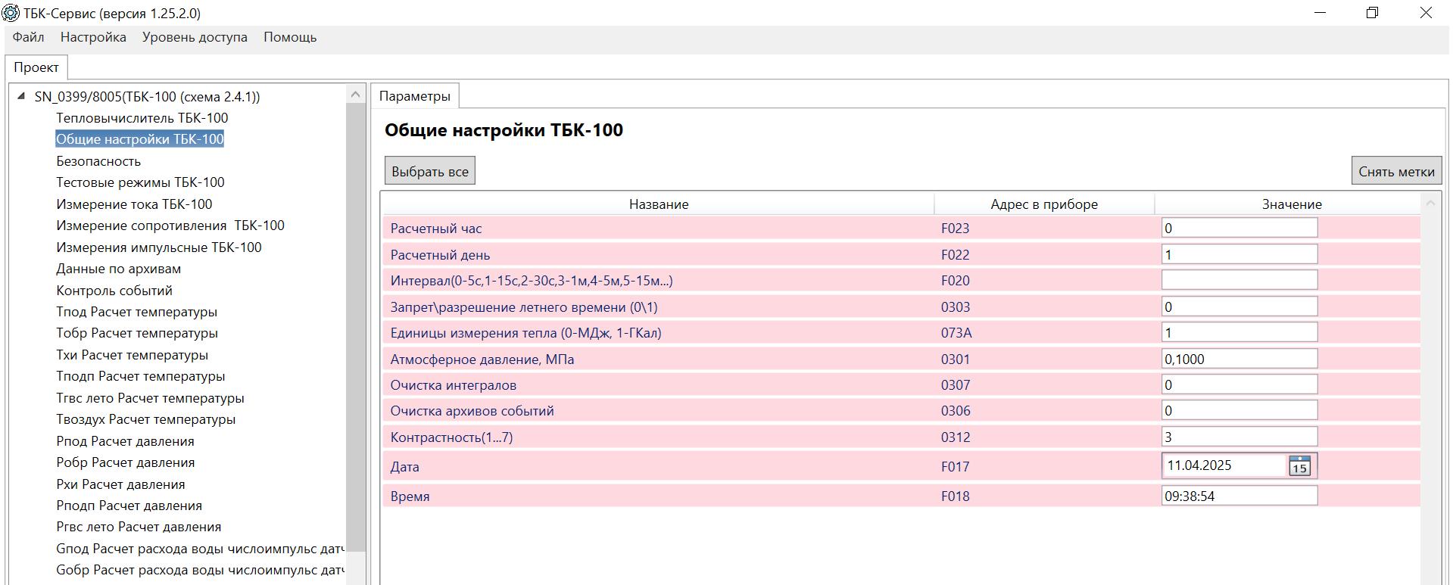Open the Файл menu

pyautogui.click(x=28, y=37)
